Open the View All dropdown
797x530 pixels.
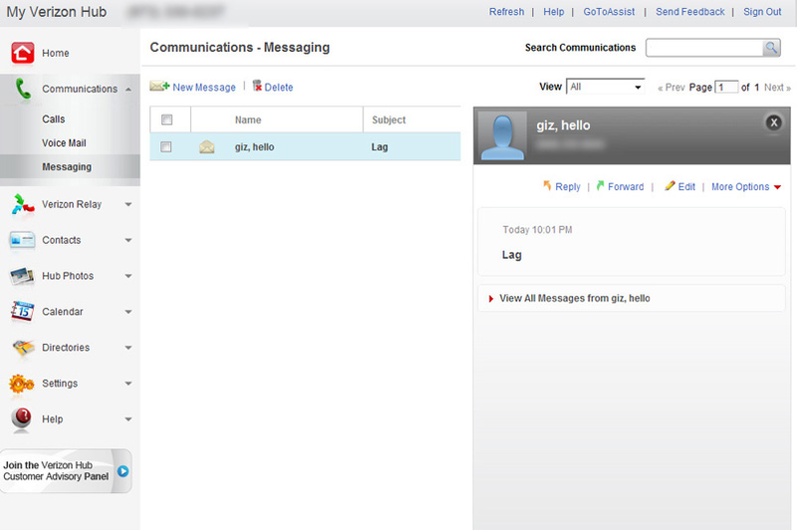606,87
